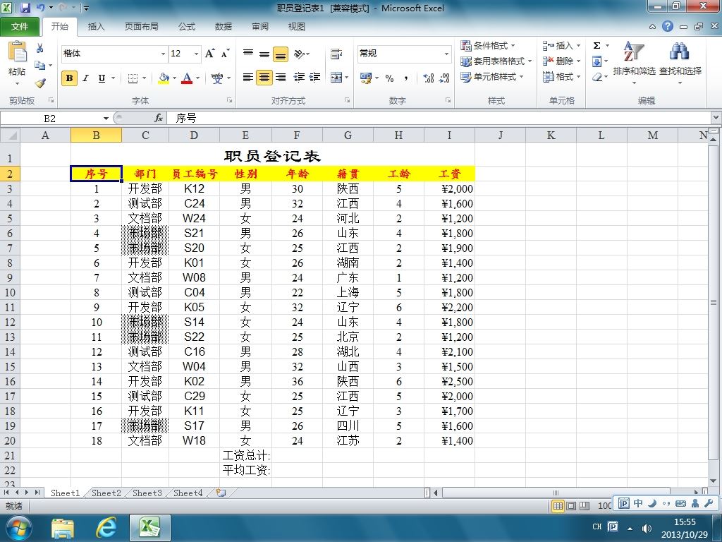This screenshot has height=542, width=722.
Task: Switch to Page Layout view in status bar
Action: [x=571, y=506]
